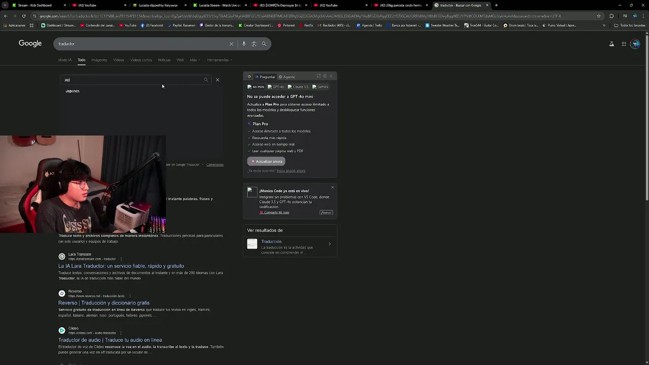Expand the Monica panel to full screen
Image resolution: width=649 pixels, height=365 pixels.
click(x=318, y=76)
